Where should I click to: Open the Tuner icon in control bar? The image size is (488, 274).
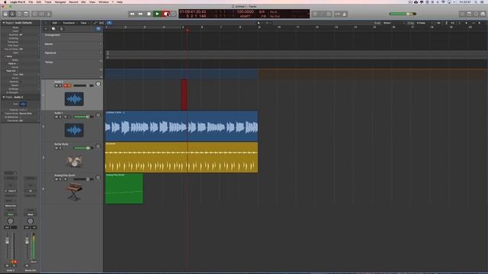point(315,14)
